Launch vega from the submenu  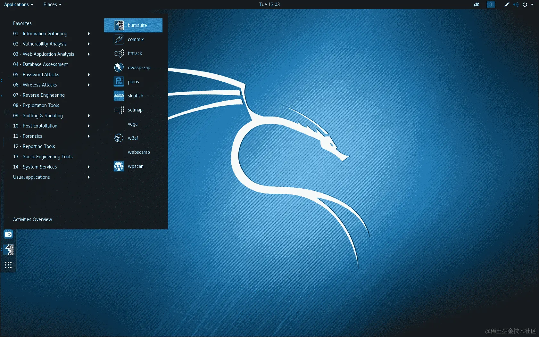click(x=133, y=124)
